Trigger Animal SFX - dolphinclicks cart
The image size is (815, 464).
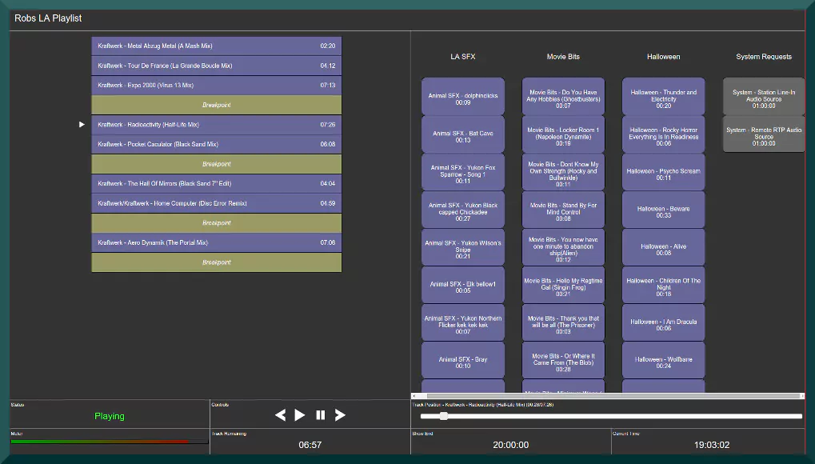[462, 96]
